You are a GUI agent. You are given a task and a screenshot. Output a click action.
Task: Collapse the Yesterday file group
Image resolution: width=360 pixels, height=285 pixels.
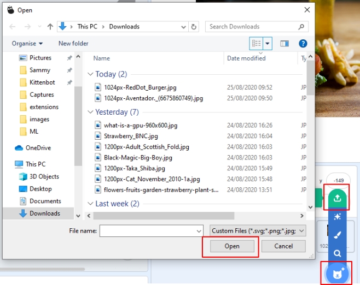[x=90, y=112]
